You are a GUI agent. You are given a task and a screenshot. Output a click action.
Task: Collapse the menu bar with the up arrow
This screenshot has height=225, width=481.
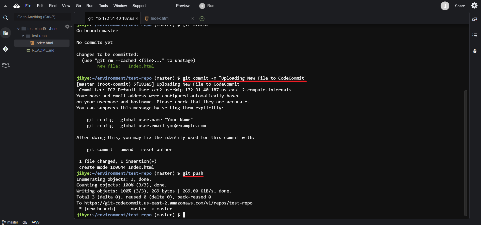point(5,6)
